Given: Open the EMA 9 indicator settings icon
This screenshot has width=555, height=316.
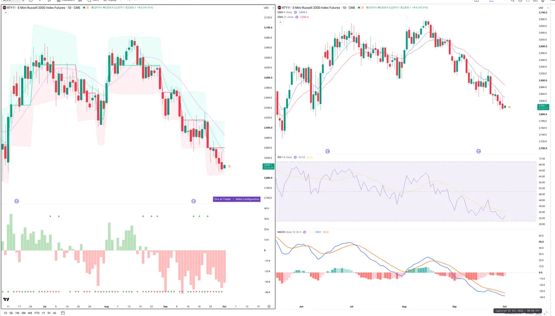Looking at the screenshot, I should click(296, 12).
